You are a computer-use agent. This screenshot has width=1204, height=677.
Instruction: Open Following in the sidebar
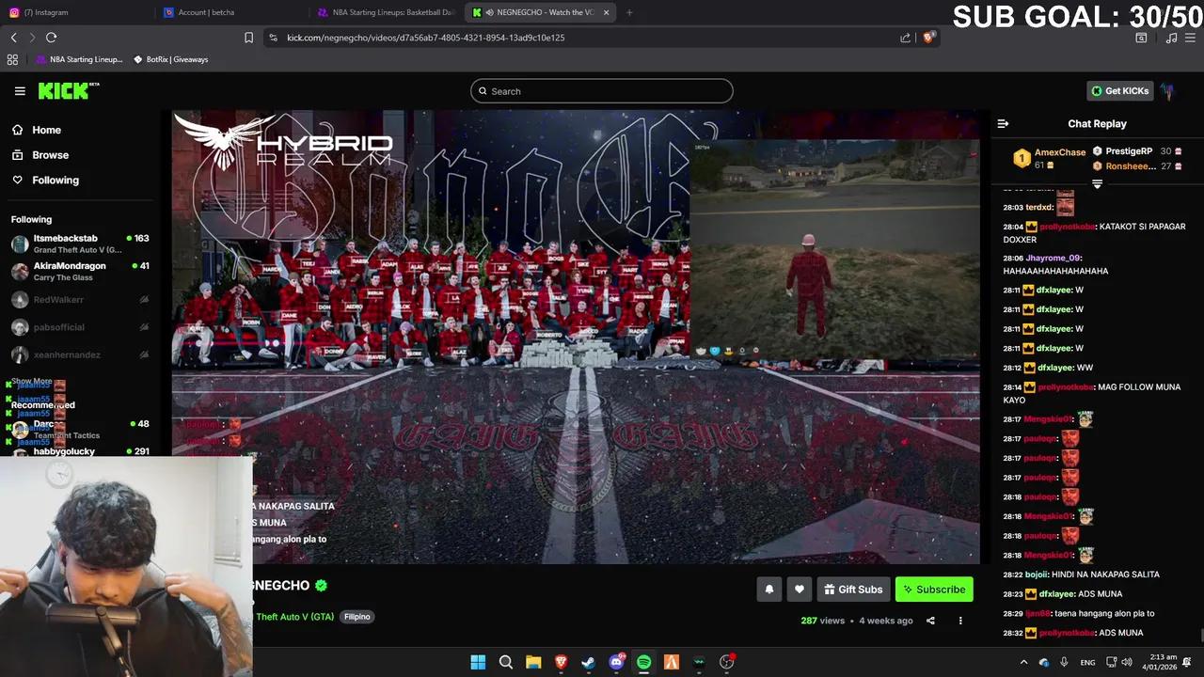55,180
